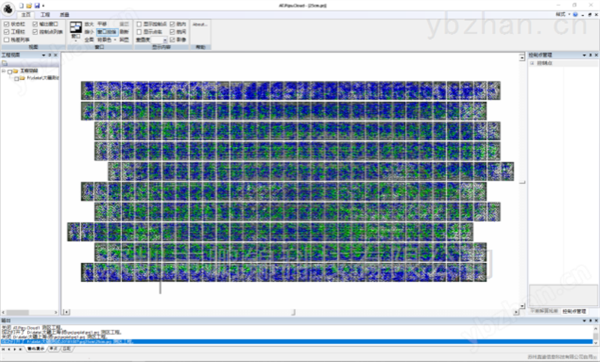Open the round application menu button
The height and width of the screenshot is (362, 600).
click(x=7, y=8)
